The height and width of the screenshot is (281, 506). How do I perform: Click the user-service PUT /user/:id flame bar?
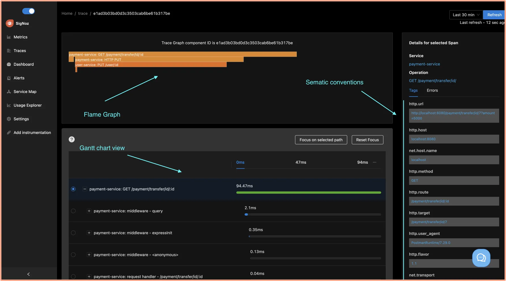click(x=151, y=65)
